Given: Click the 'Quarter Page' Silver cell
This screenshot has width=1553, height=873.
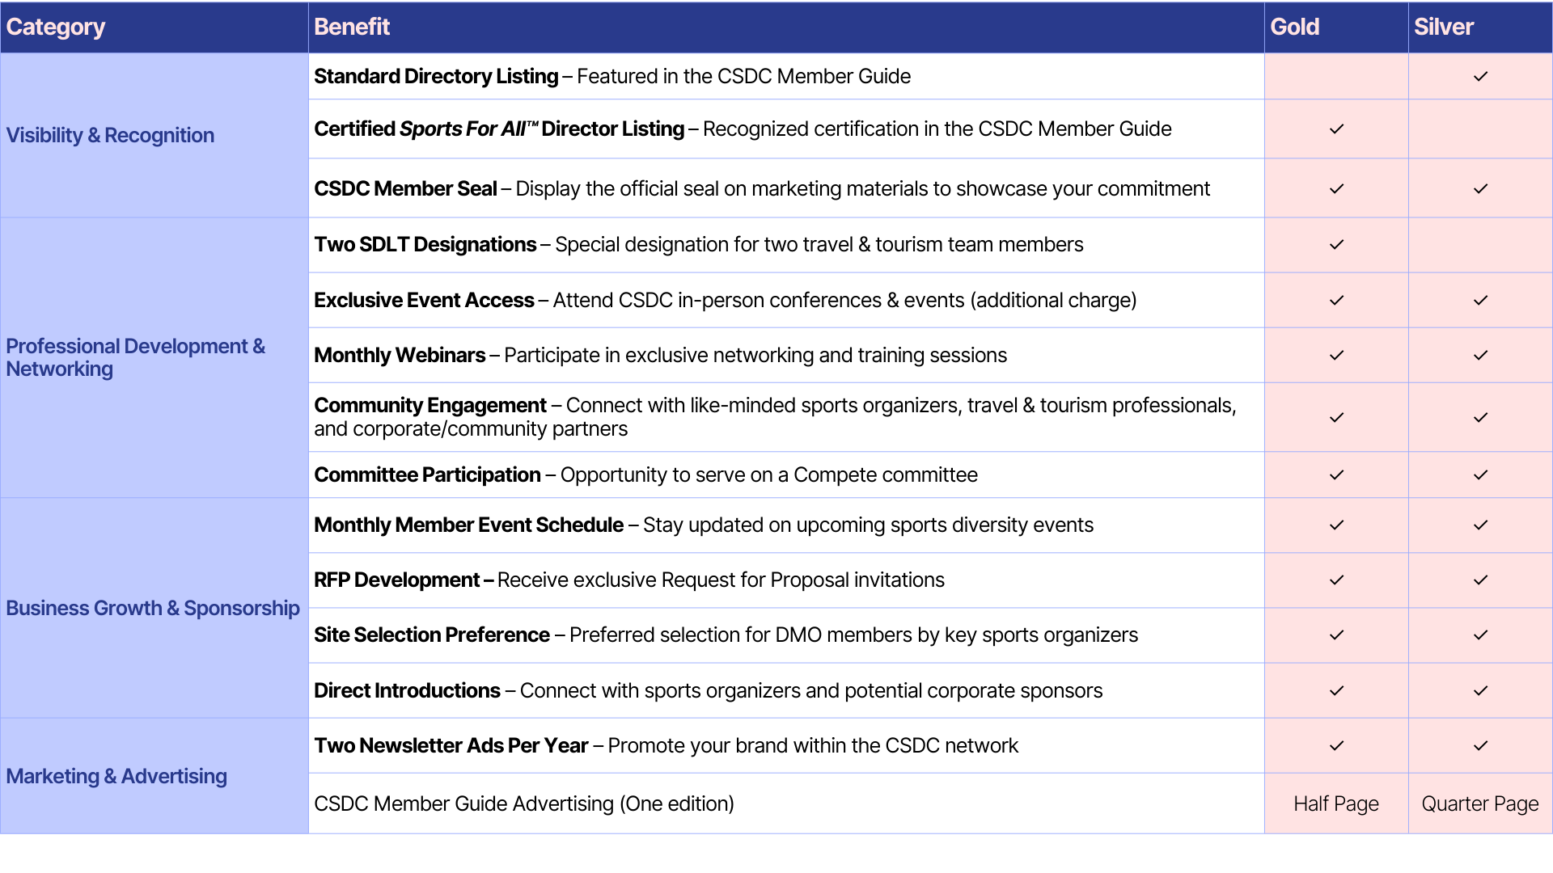Looking at the screenshot, I should coord(1480,804).
